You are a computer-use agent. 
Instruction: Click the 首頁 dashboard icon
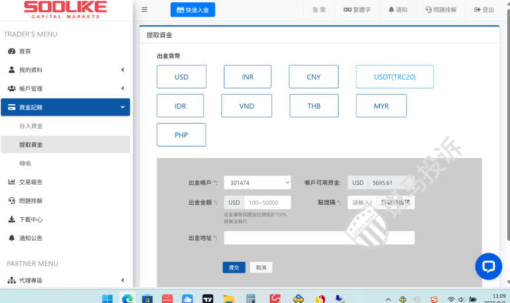click(11, 51)
